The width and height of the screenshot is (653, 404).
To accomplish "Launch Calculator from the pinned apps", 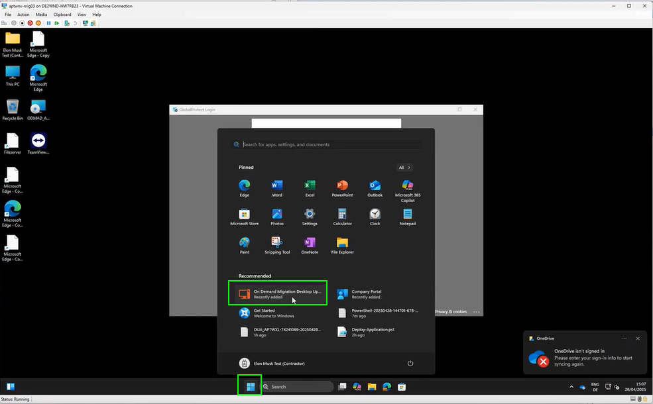I will [342, 217].
